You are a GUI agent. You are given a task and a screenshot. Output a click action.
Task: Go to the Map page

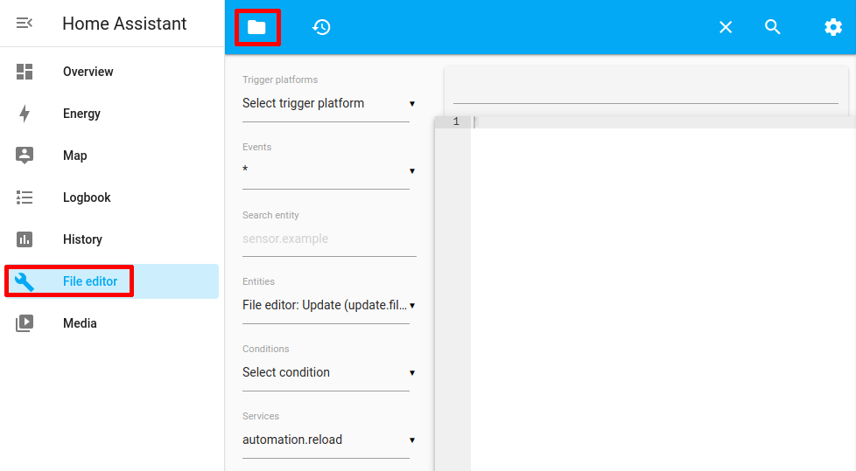pyautogui.click(x=111, y=156)
